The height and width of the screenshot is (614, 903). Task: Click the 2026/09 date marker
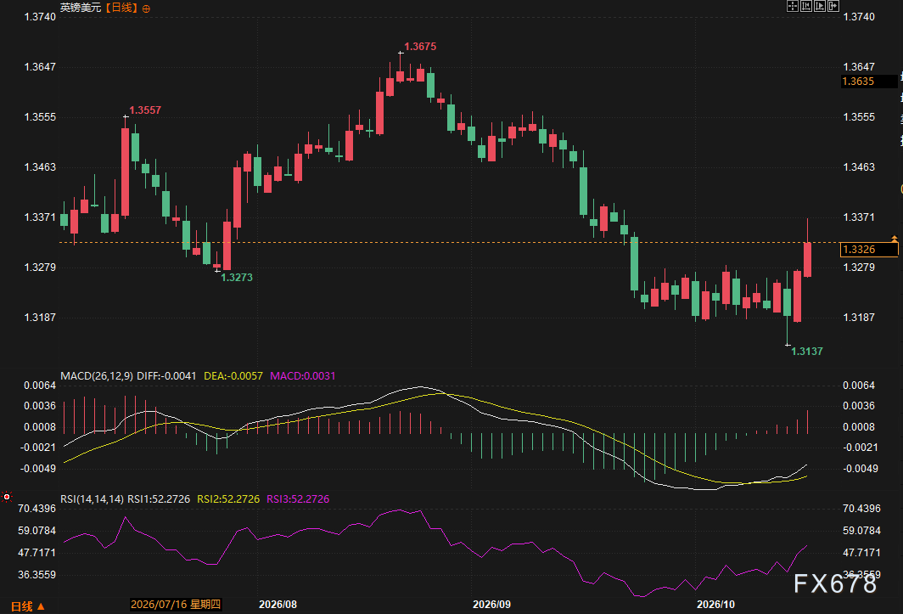click(x=491, y=604)
